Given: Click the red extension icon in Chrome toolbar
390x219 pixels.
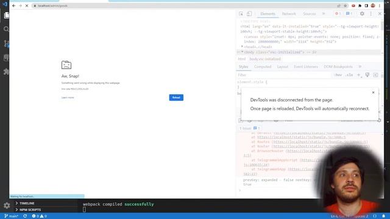Looking at the screenshot, I should [353, 5].
